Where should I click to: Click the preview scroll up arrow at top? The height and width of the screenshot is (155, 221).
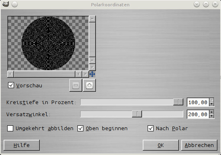(x=92, y=19)
